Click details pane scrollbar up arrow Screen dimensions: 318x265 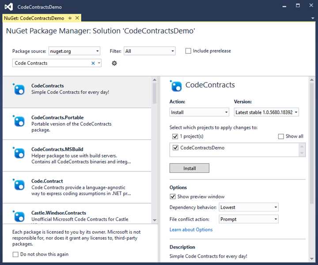pos(312,80)
